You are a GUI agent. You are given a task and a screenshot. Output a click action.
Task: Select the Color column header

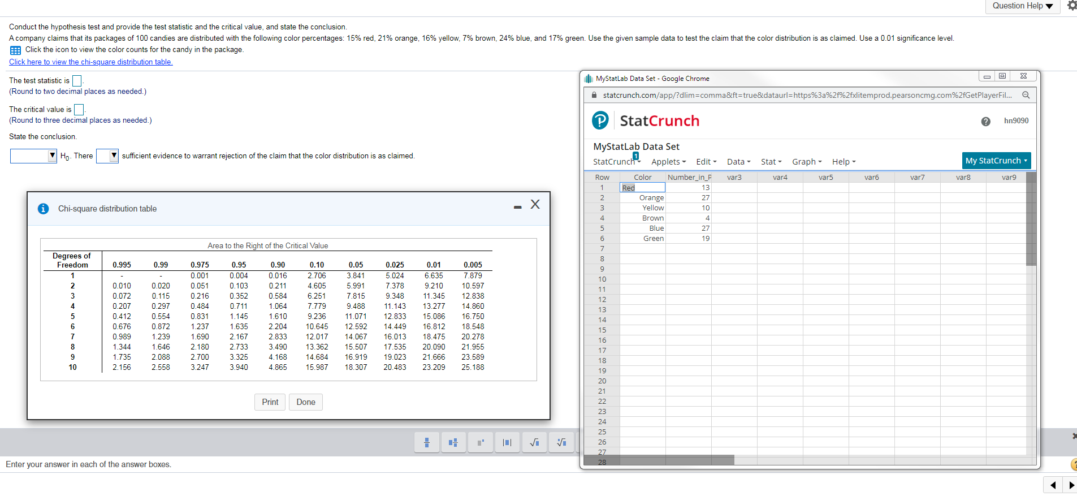click(643, 178)
